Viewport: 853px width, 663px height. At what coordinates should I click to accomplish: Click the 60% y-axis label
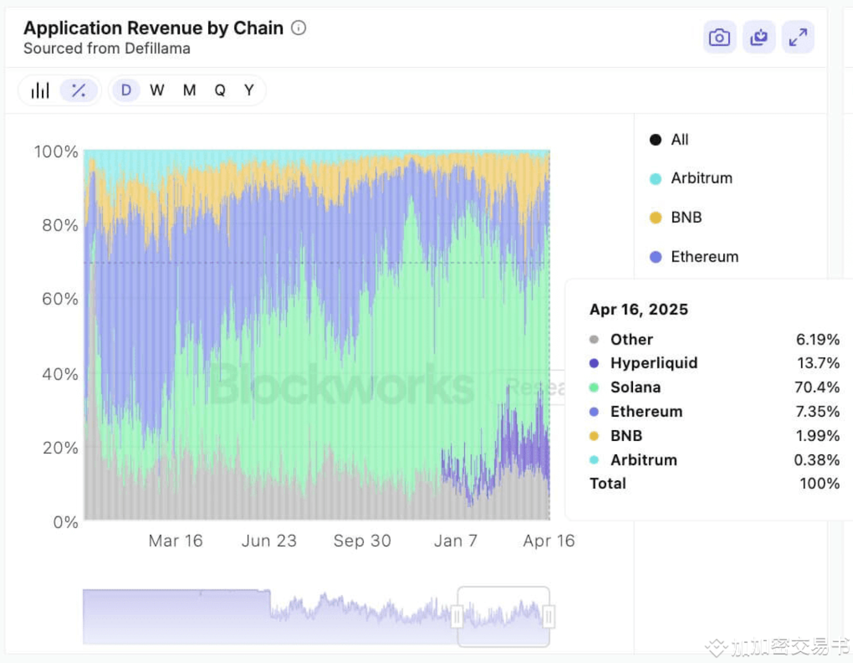click(x=60, y=299)
